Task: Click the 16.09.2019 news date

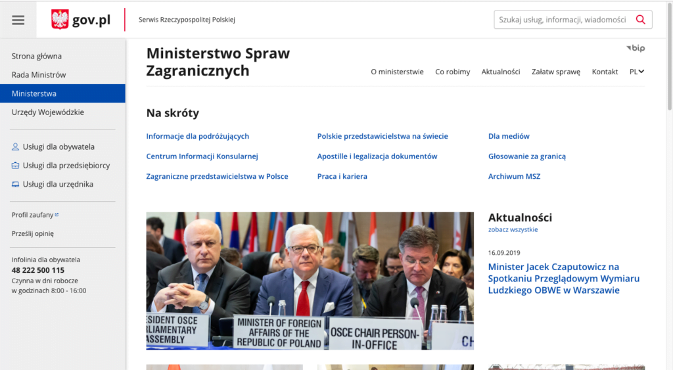Action: (504, 253)
